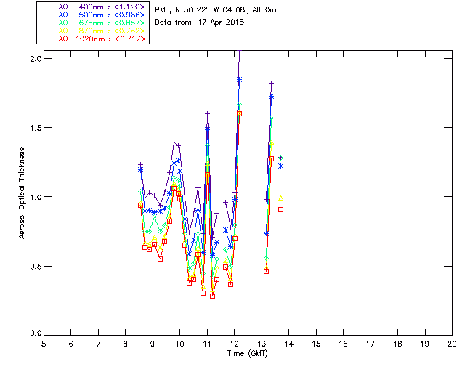Click the AOT 400nm legend entry
Image resolution: width=465 pixels, height=372 pixels.
point(92,7)
